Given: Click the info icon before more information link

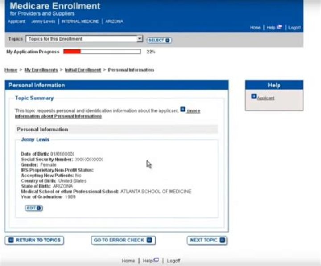Looking at the screenshot, I should click(x=183, y=109).
